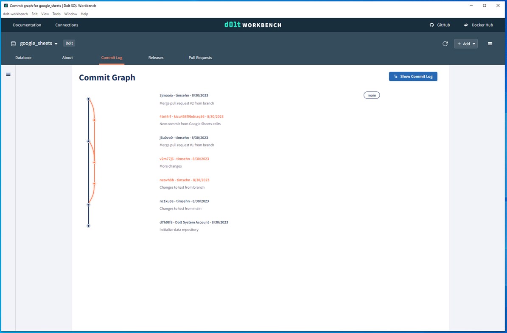Open commit j6u0vo0 - timsehn
Image resolution: width=507 pixels, height=333 pixels.
coord(184,138)
